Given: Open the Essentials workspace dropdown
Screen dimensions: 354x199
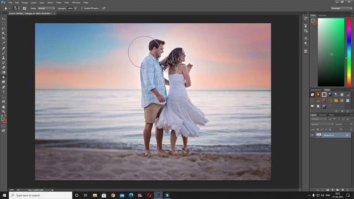Looking at the screenshot, I should (x=341, y=8).
